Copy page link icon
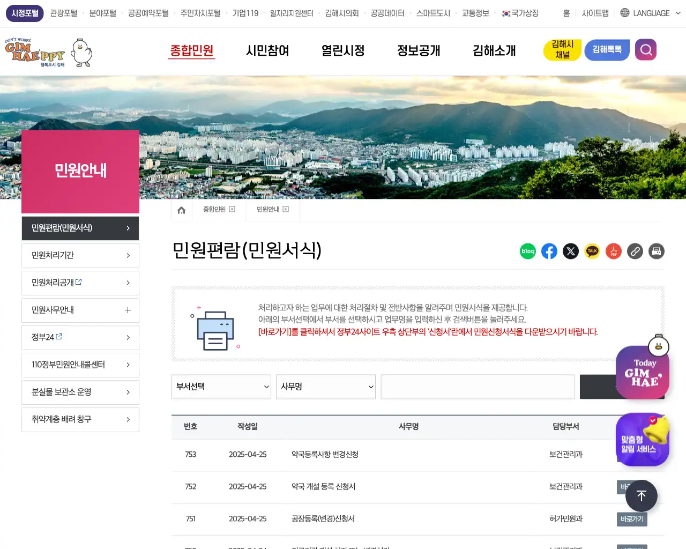Image resolution: width=686 pixels, height=549 pixels. pyautogui.click(x=635, y=251)
